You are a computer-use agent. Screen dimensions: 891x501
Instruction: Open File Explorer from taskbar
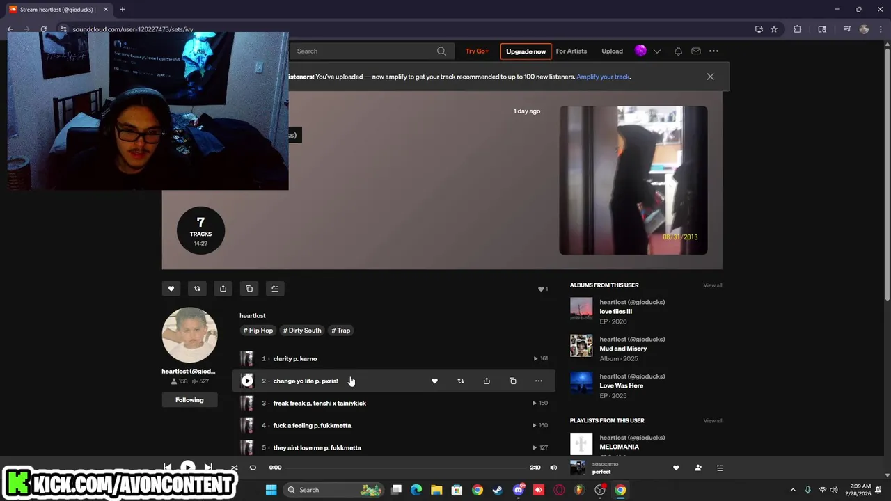pyautogui.click(x=436, y=490)
